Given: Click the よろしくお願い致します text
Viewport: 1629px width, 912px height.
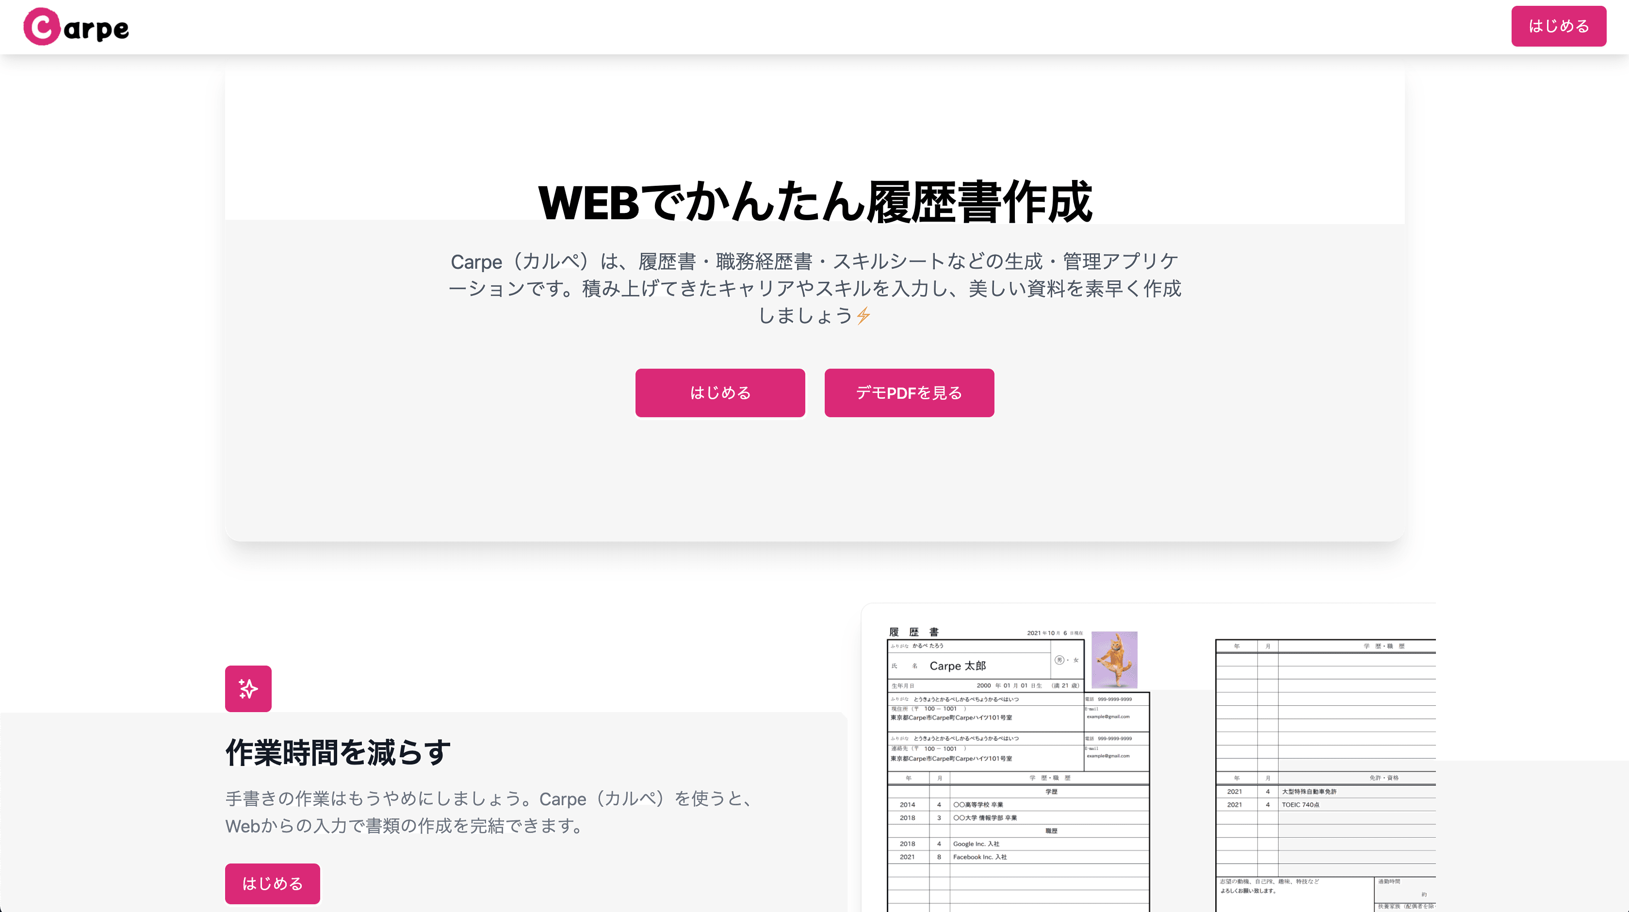Looking at the screenshot, I should [1248, 891].
